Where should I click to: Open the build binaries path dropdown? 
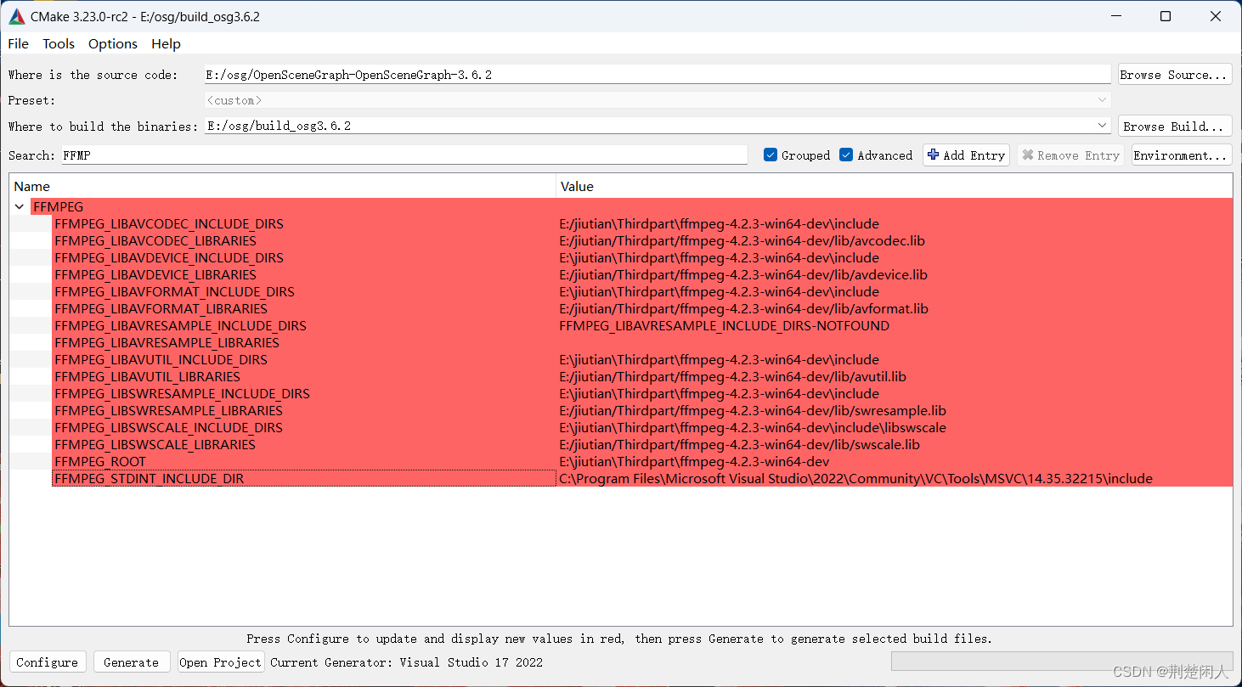click(1103, 126)
